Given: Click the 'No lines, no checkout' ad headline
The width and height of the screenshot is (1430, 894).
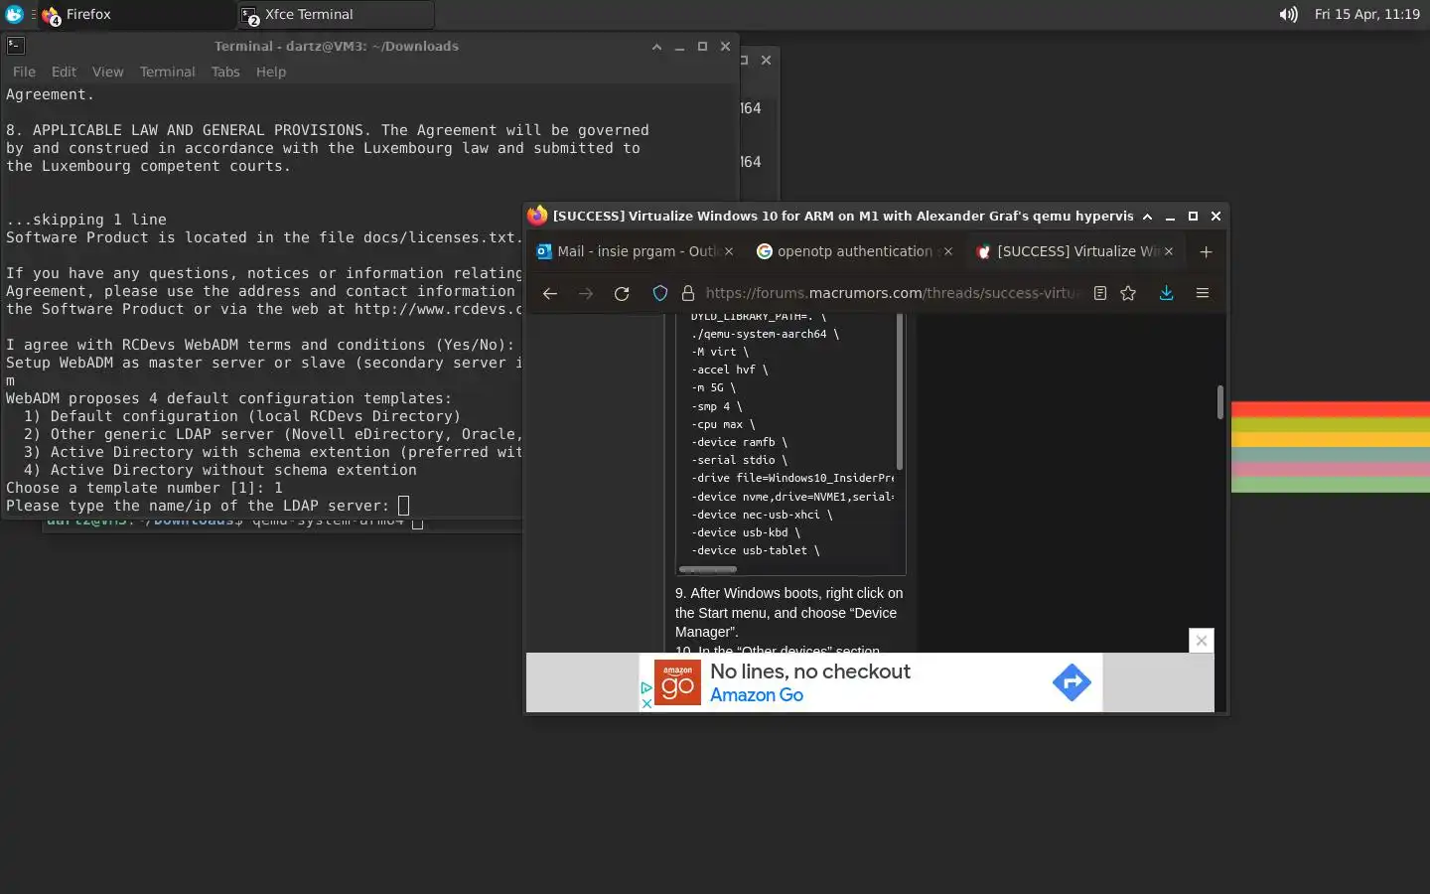Looking at the screenshot, I should [810, 671].
